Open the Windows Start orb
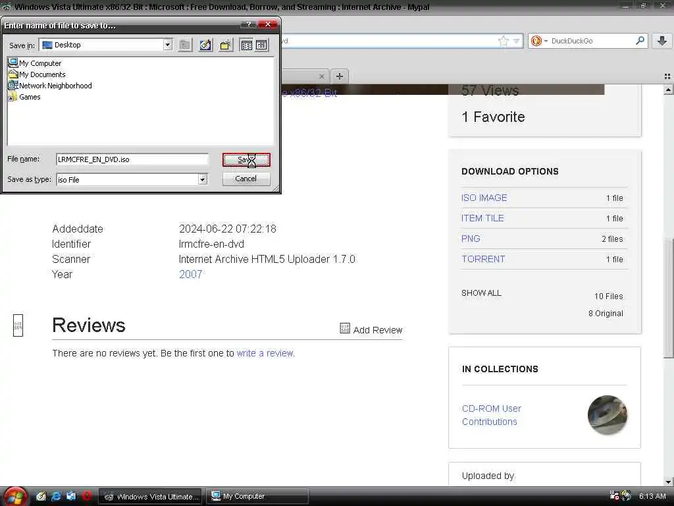Screen dimensions: 674x506 tap(16, 497)
